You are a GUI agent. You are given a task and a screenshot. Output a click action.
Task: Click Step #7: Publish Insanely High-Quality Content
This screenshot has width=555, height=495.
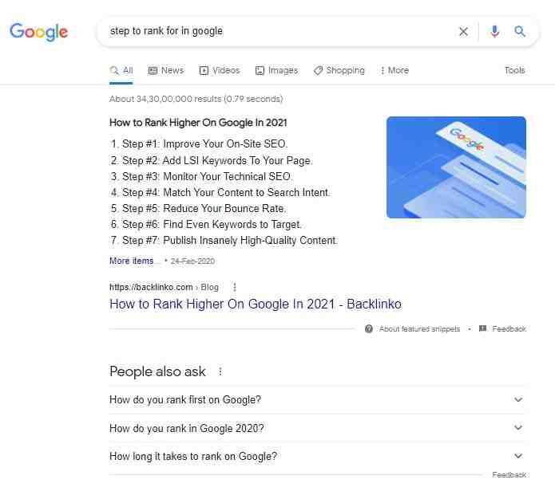pos(230,240)
